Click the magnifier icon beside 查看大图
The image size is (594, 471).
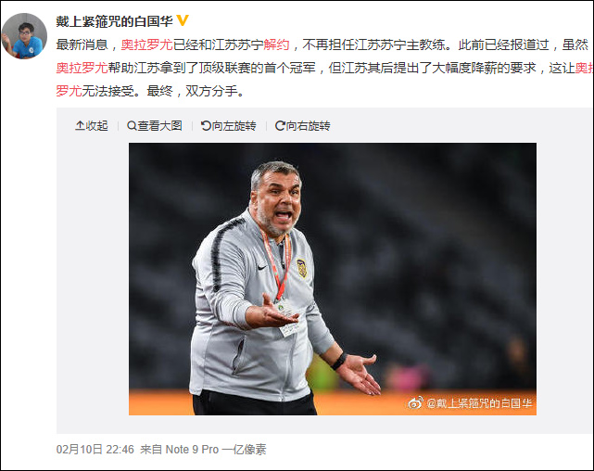[132, 125]
